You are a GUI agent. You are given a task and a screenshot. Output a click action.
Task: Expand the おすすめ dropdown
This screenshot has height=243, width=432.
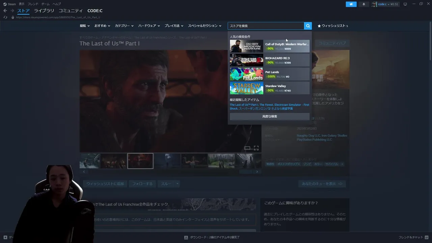point(102,26)
